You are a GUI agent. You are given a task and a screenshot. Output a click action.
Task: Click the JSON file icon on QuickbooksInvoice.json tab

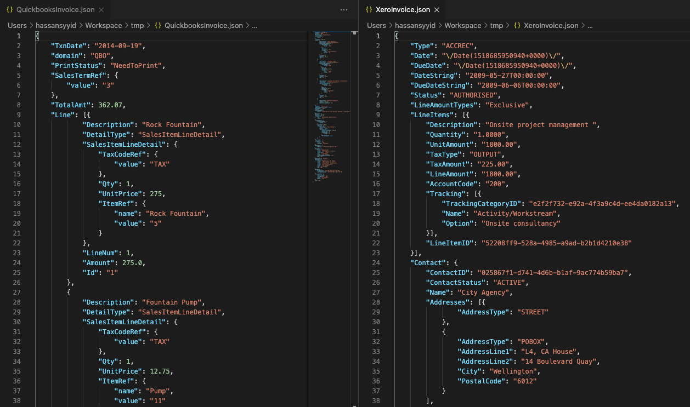[10, 10]
